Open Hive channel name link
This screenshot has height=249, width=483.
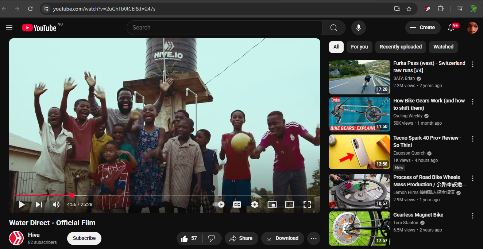click(x=34, y=235)
